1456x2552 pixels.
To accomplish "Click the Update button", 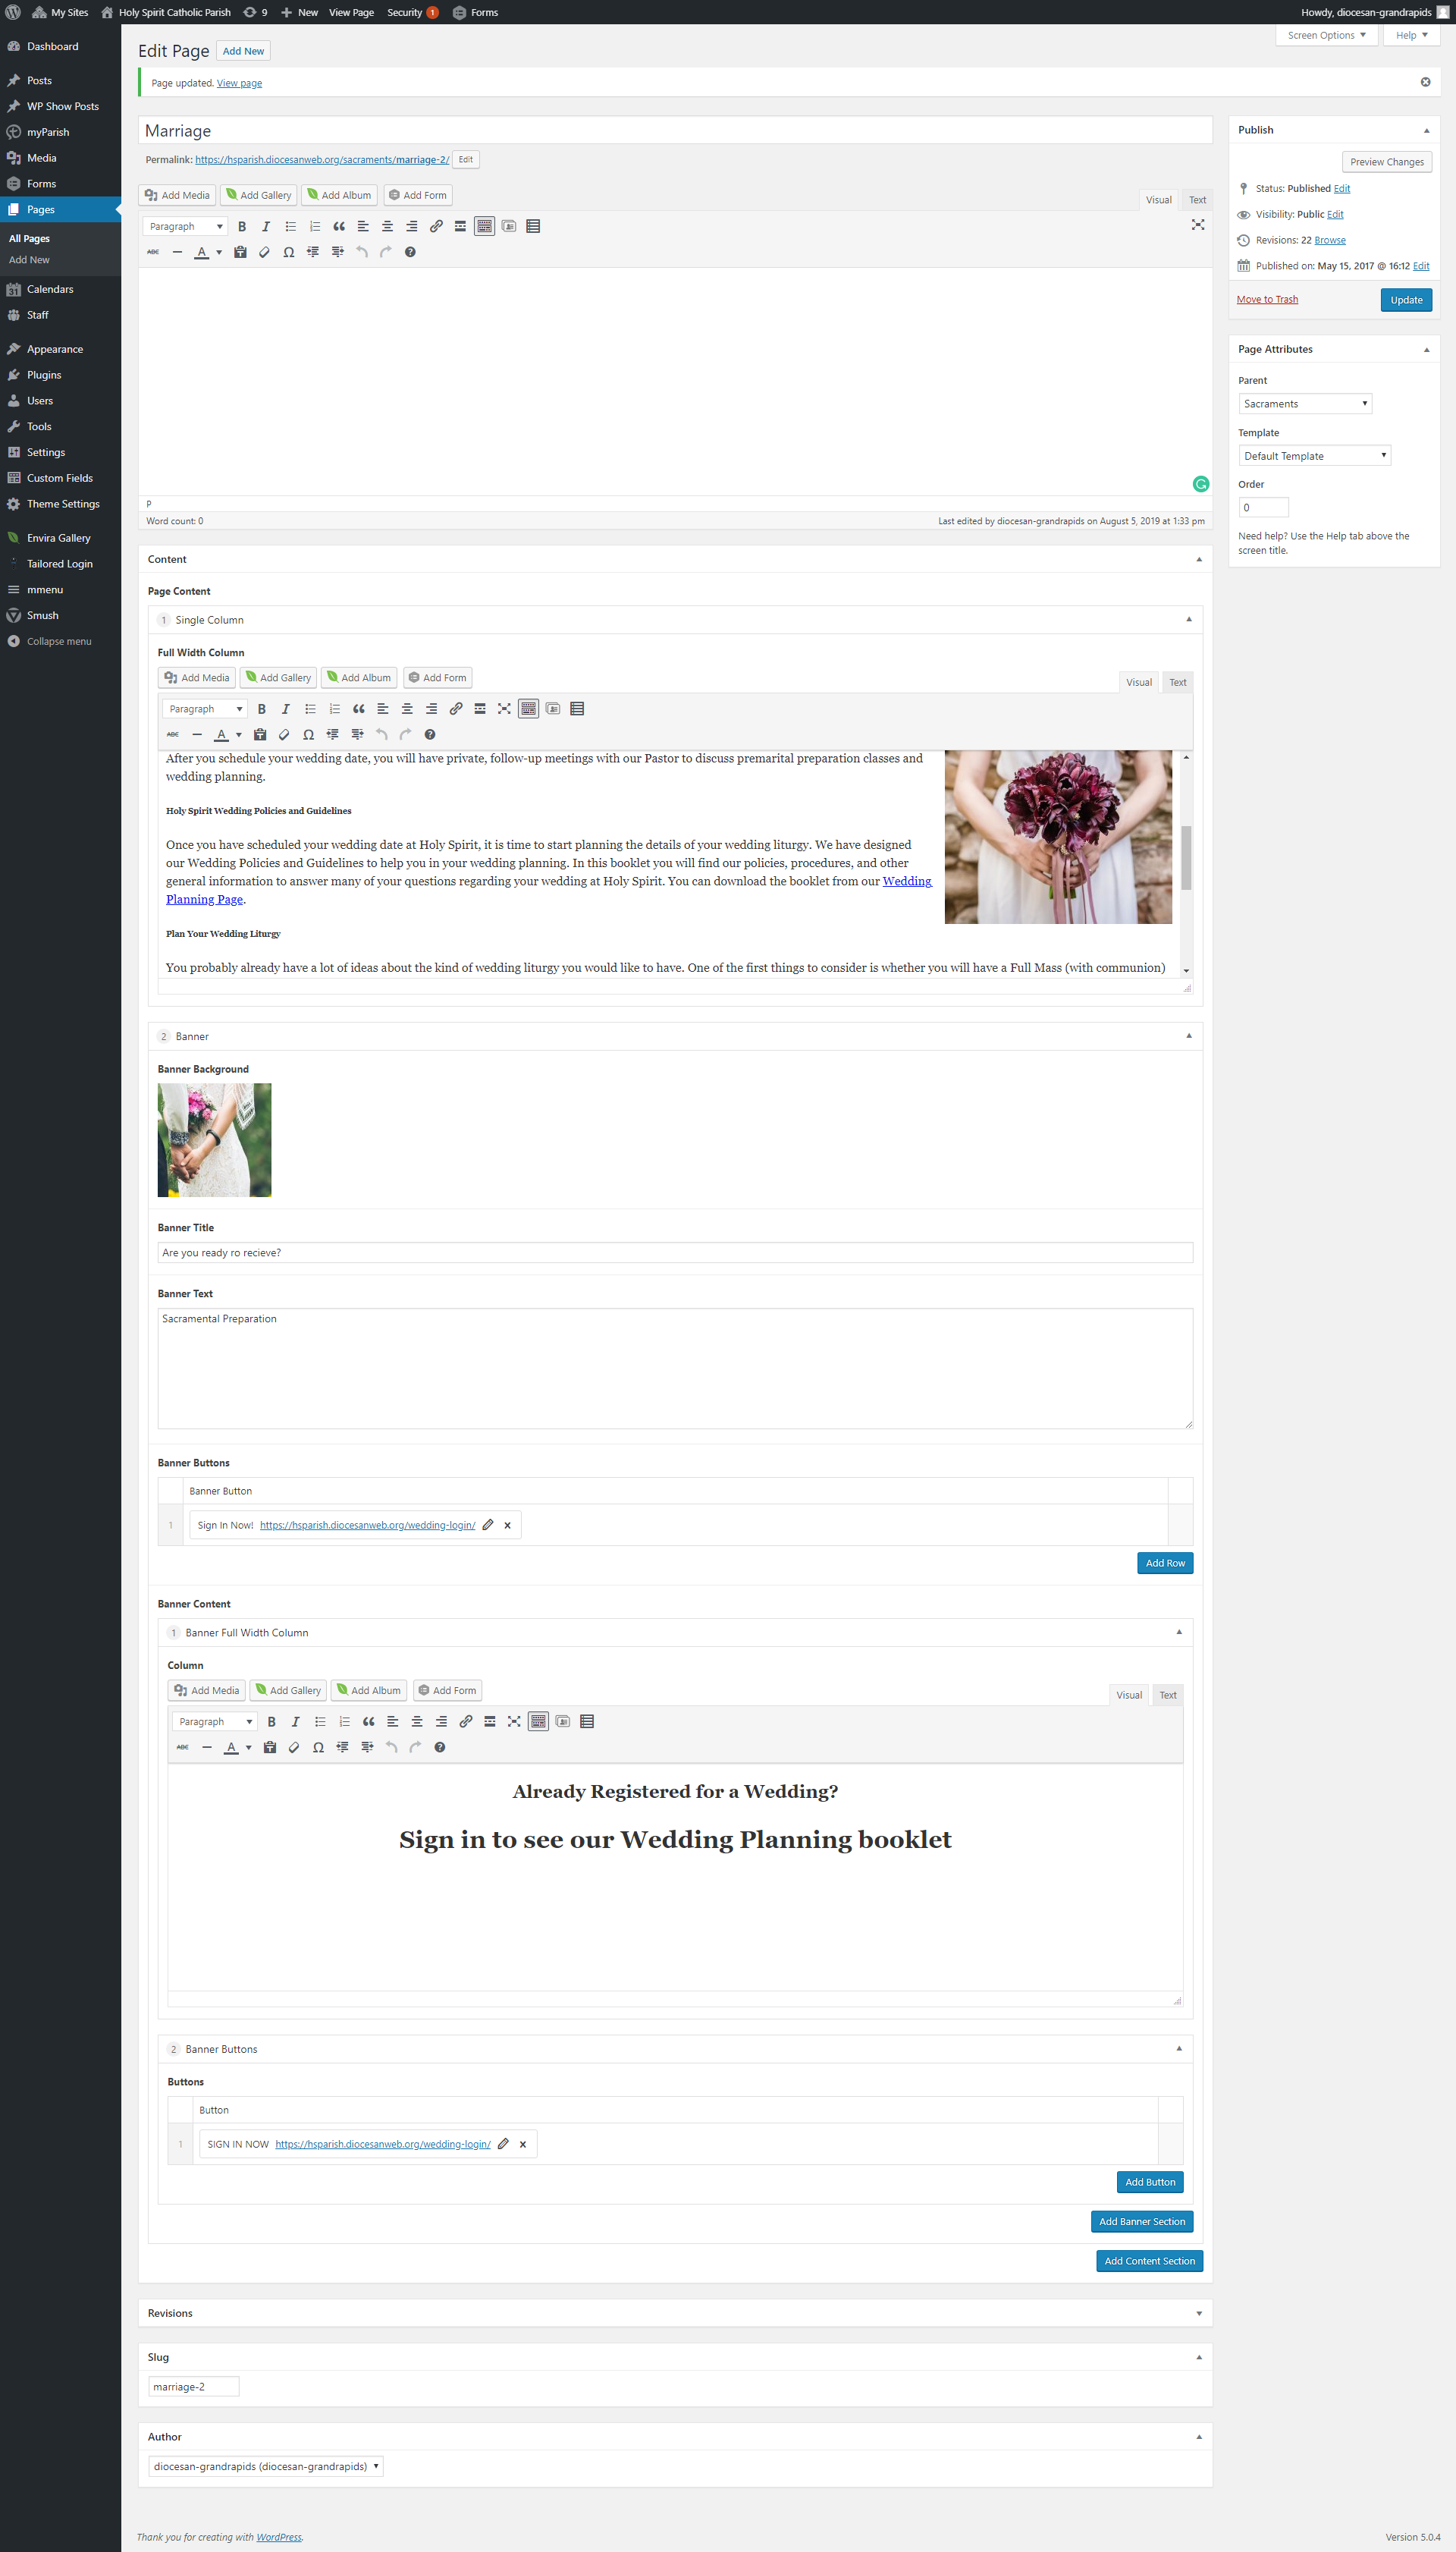I will point(1405,300).
